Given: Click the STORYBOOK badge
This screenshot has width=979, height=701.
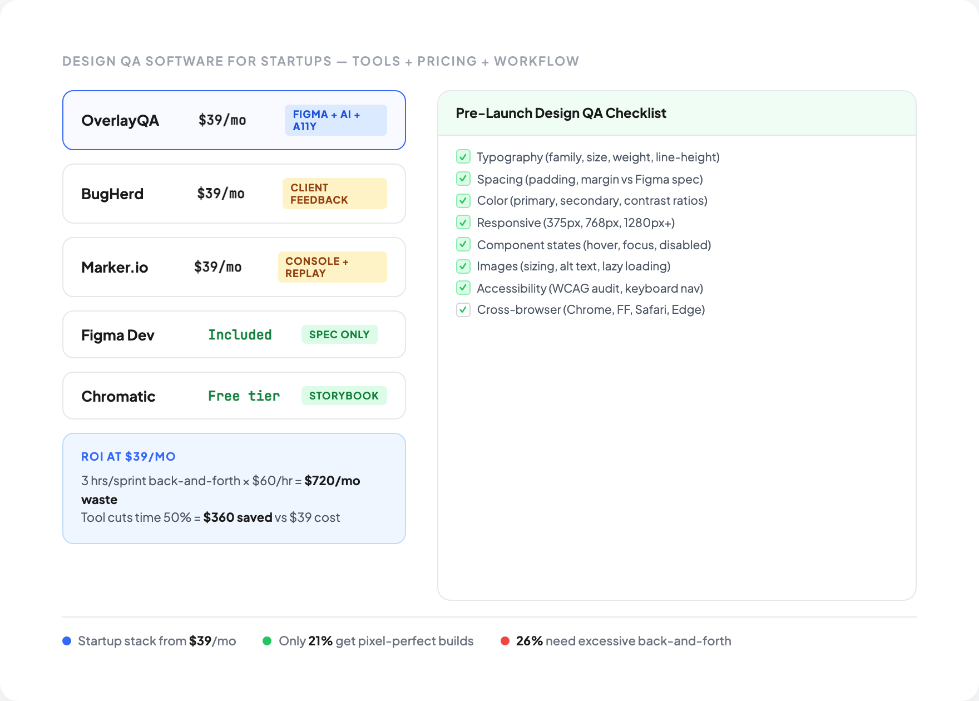Looking at the screenshot, I should 344,396.
